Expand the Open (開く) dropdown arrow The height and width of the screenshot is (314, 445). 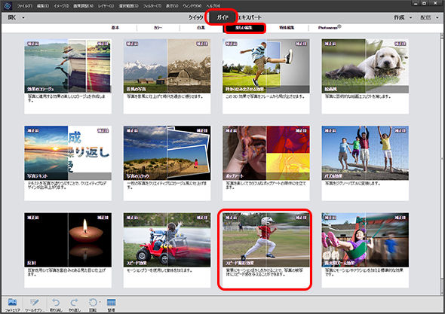coord(23,17)
